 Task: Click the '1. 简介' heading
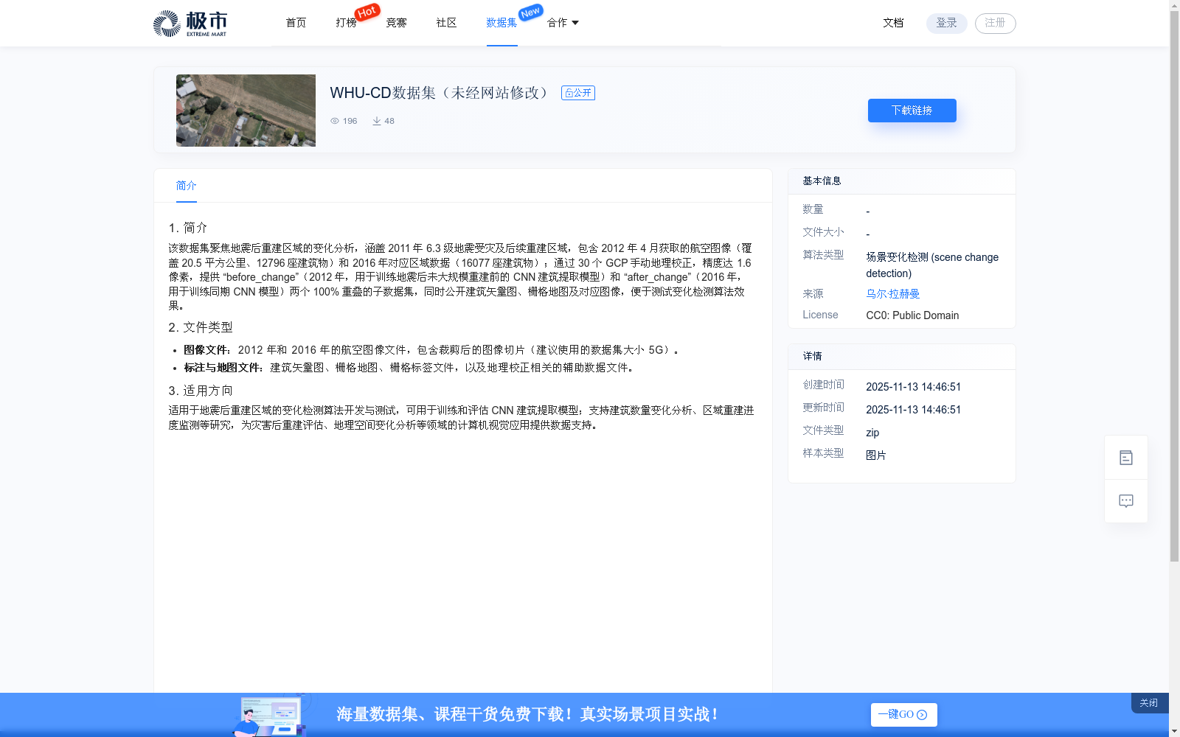click(x=188, y=228)
